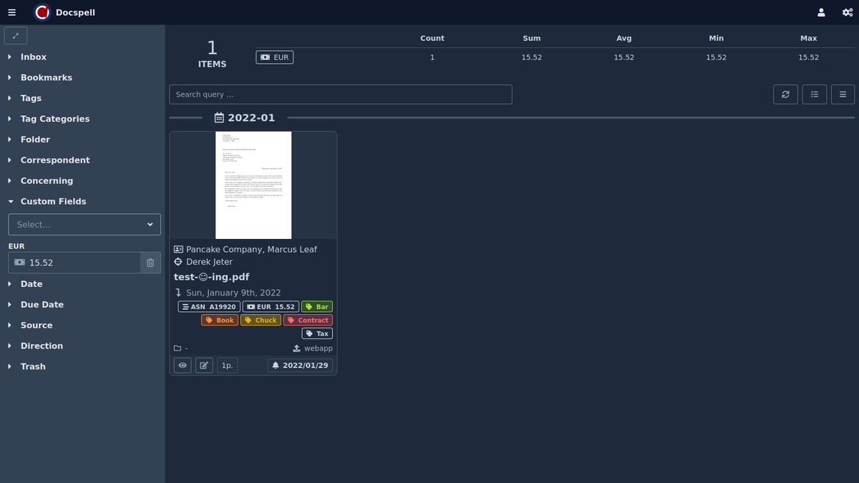This screenshot has width=859, height=483.
Task: Expand the Correspondent filter section
Action: [x=55, y=160]
